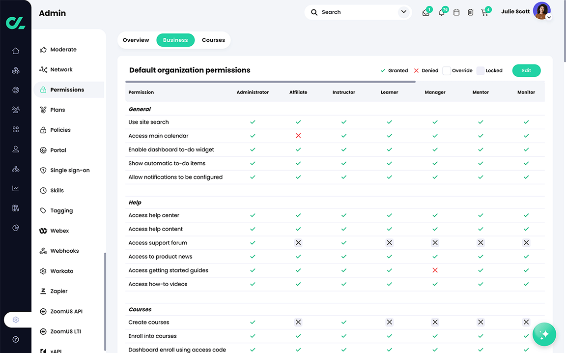Click inside the Search input field
This screenshot has height=353, width=566.
tap(344, 12)
